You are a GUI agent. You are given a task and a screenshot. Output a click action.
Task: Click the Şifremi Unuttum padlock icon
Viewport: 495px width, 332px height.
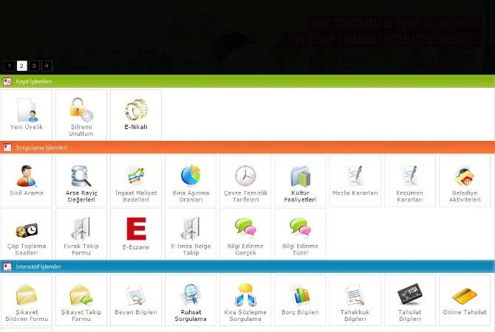(81, 110)
